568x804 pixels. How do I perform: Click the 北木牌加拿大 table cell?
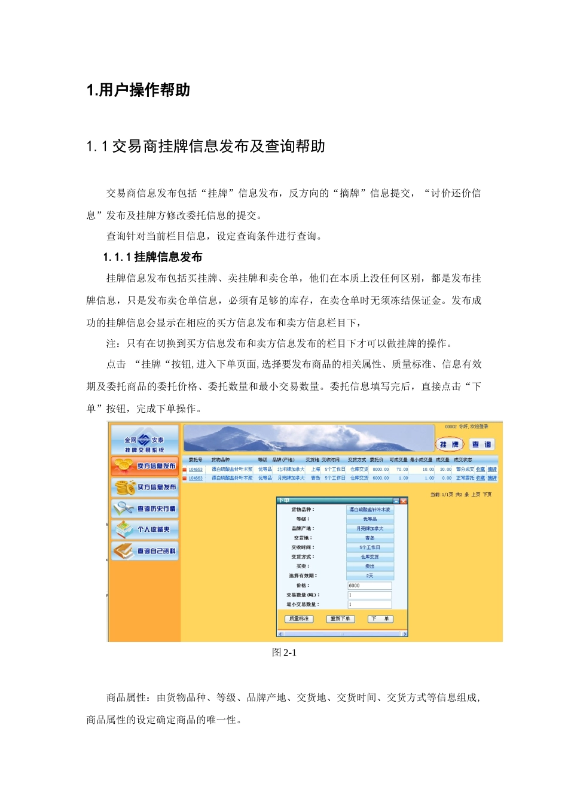[x=291, y=470]
